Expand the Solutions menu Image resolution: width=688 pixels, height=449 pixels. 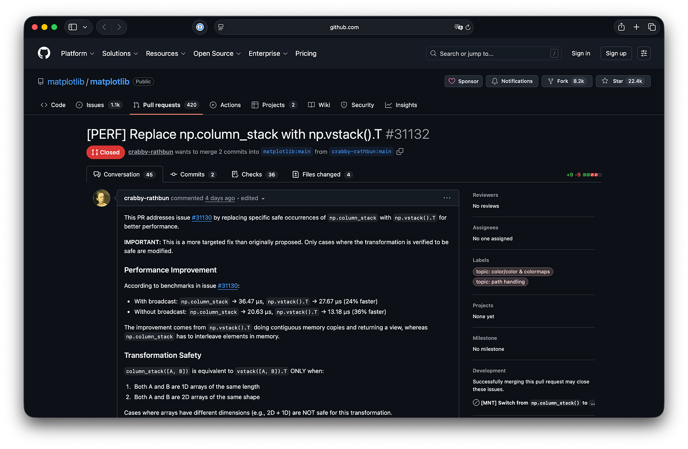pos(120,53)
